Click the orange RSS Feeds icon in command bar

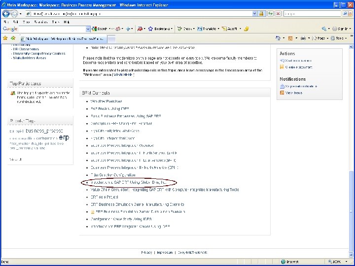[290, 38]
